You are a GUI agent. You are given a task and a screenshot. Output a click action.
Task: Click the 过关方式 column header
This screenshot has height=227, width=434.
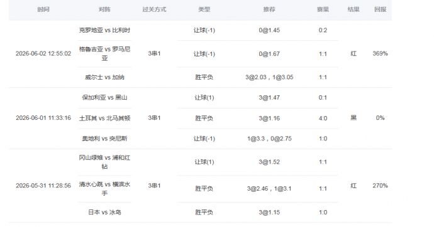coord(154,9)
